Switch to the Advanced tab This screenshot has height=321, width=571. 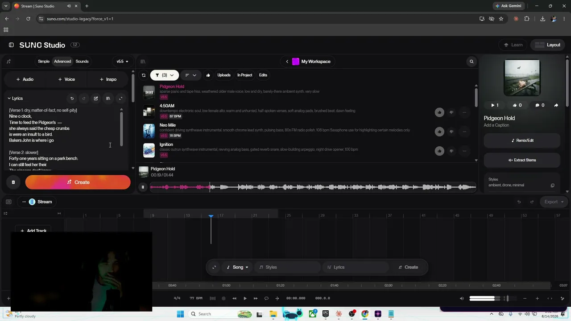pyautogui.click(x=62, y=62)
